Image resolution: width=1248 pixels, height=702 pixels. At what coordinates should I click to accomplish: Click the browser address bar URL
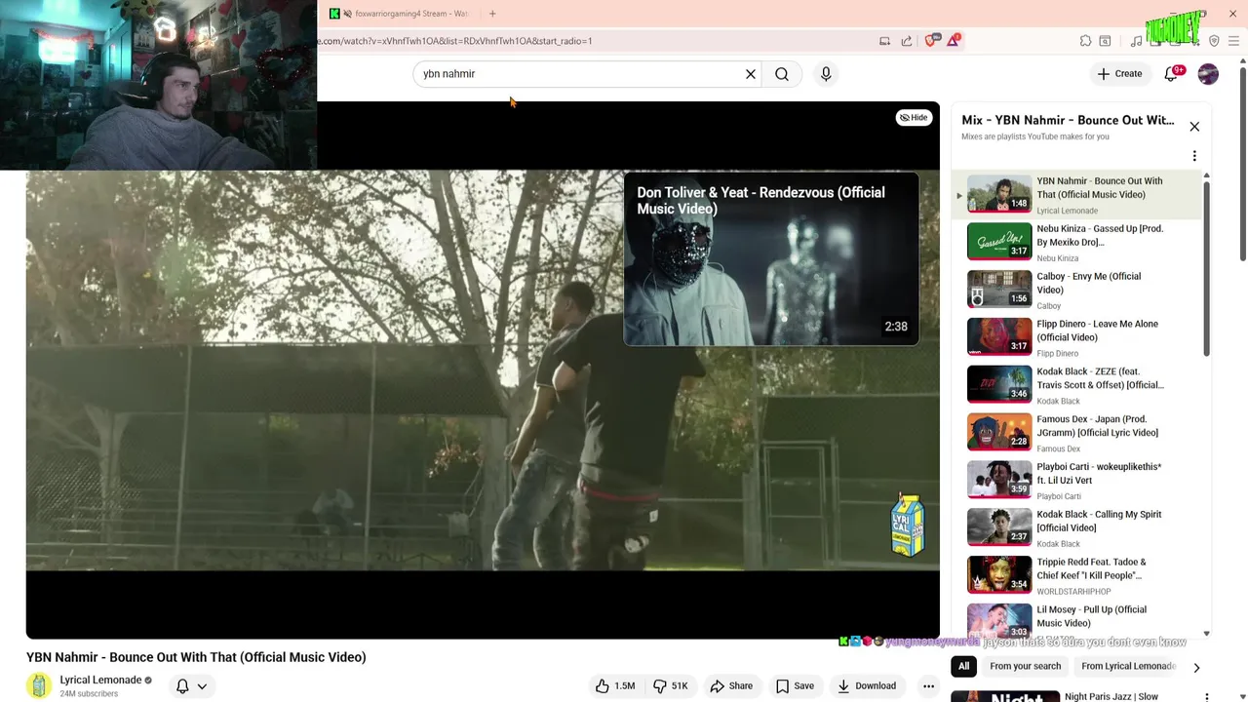coord(456,41)
